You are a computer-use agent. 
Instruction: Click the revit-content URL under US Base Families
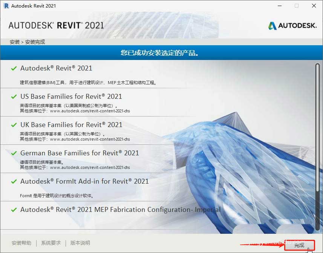(x=90, y=111)
